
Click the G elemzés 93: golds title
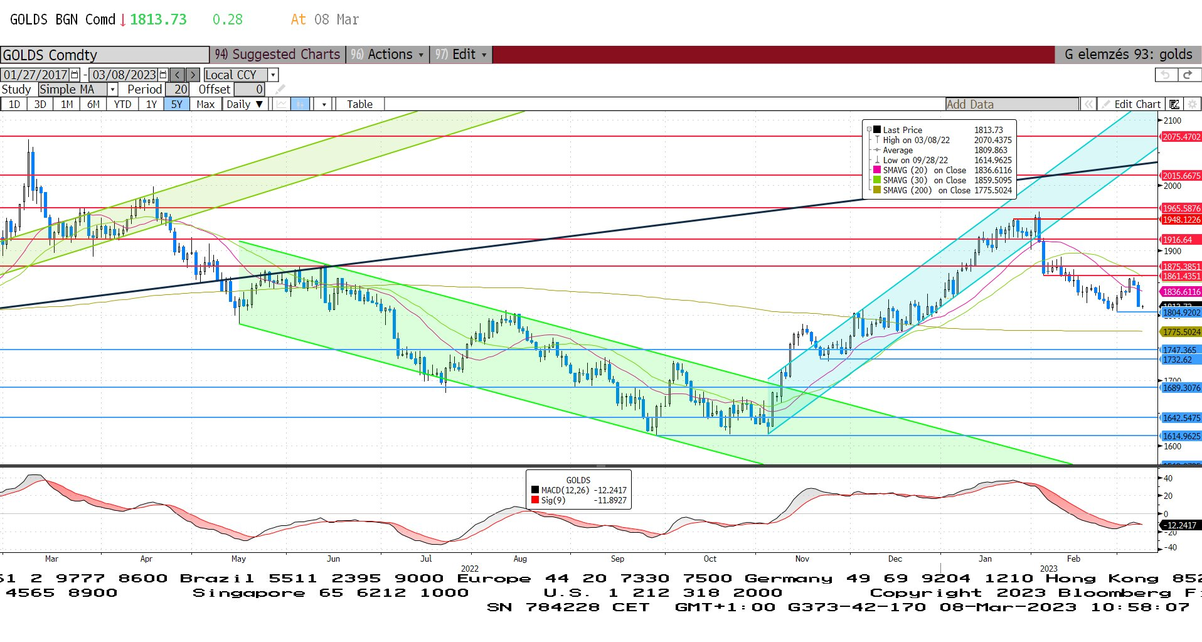point(1128,55)
